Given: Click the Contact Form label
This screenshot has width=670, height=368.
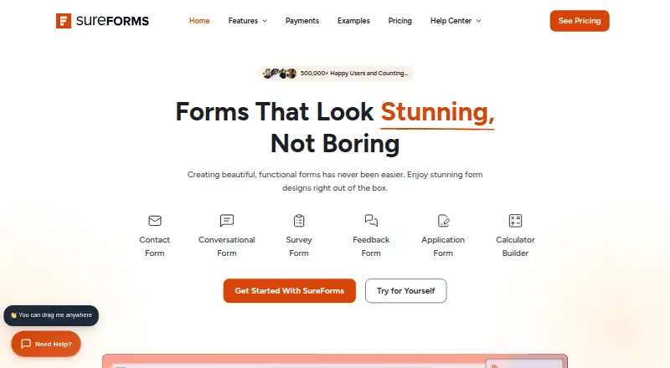Looking at the screenshot, I should pyautogui.click(x=155, y=247).
